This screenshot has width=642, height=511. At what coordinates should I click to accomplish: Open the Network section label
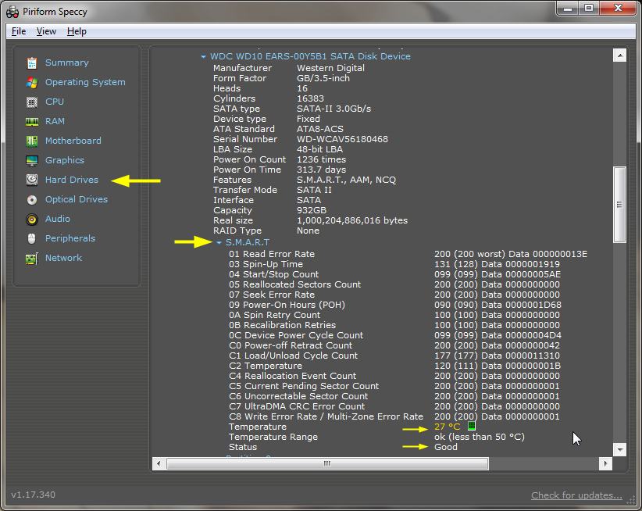[x=63, y=258]
